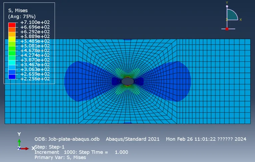Click the Y-axis handle atop view compass

227,6
